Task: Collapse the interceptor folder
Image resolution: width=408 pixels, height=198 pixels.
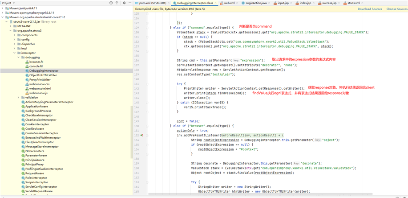Action: (x=15, y=53)
